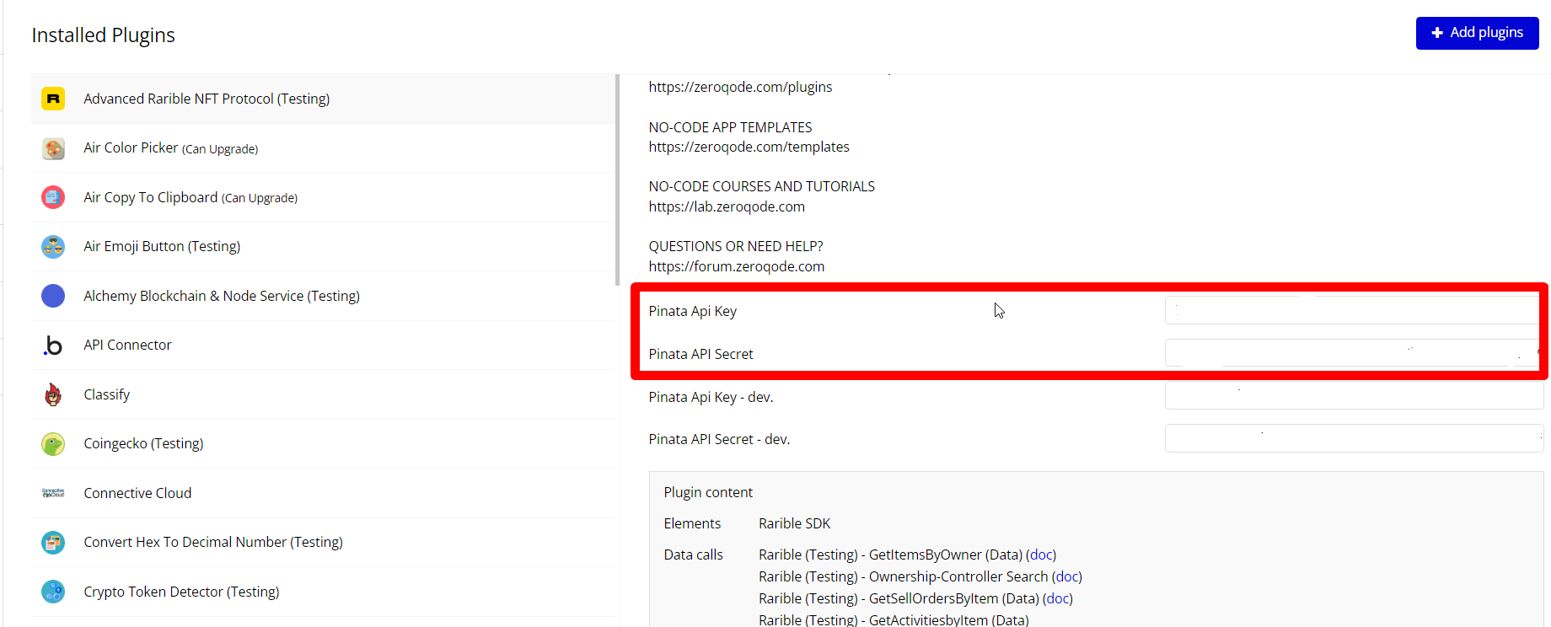Click the Installed Plugins heading
The width and height of the screenshot is (1551, 627).
(x=103, y=35)
